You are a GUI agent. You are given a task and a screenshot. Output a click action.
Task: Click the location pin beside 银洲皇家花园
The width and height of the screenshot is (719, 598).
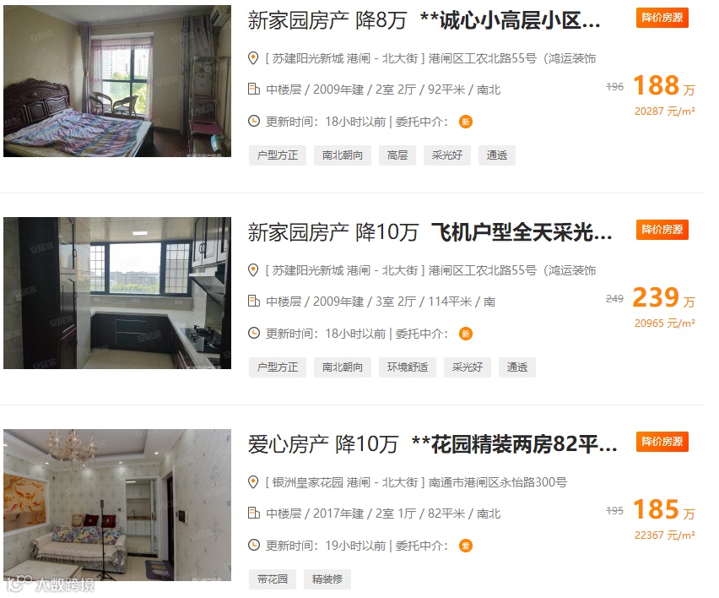point(252,482)
